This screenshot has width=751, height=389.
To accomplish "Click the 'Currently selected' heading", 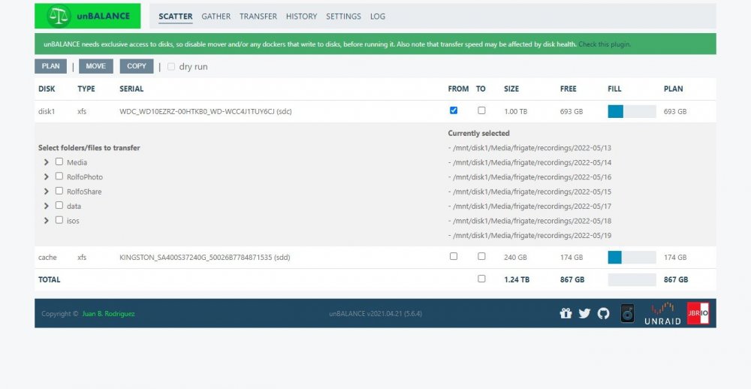I will point(479,133).
